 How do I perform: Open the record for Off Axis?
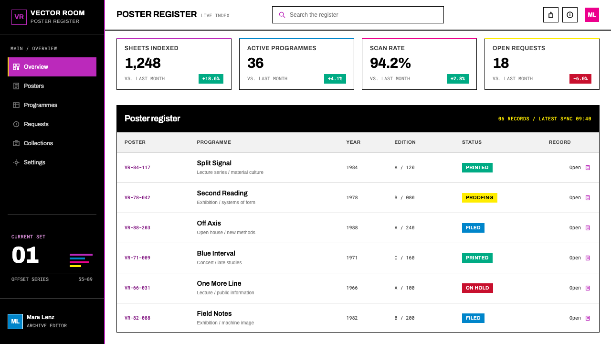[x=579, y=228]
